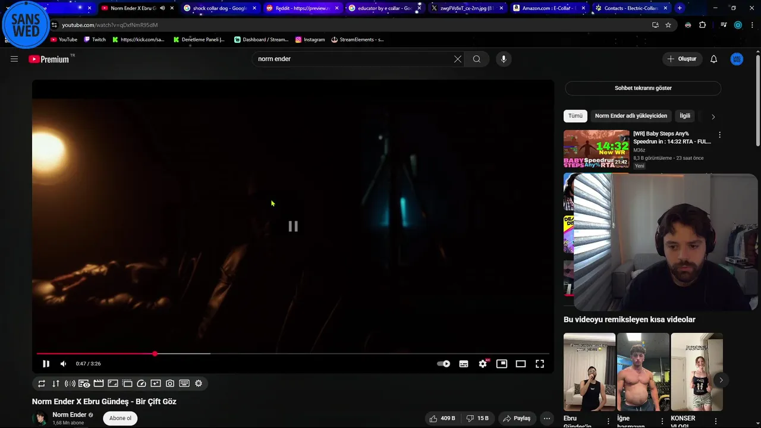Viewport: 761px width, 428px height.
Task: Switch to the Reddit browser tab
Action: pos(302,8)
